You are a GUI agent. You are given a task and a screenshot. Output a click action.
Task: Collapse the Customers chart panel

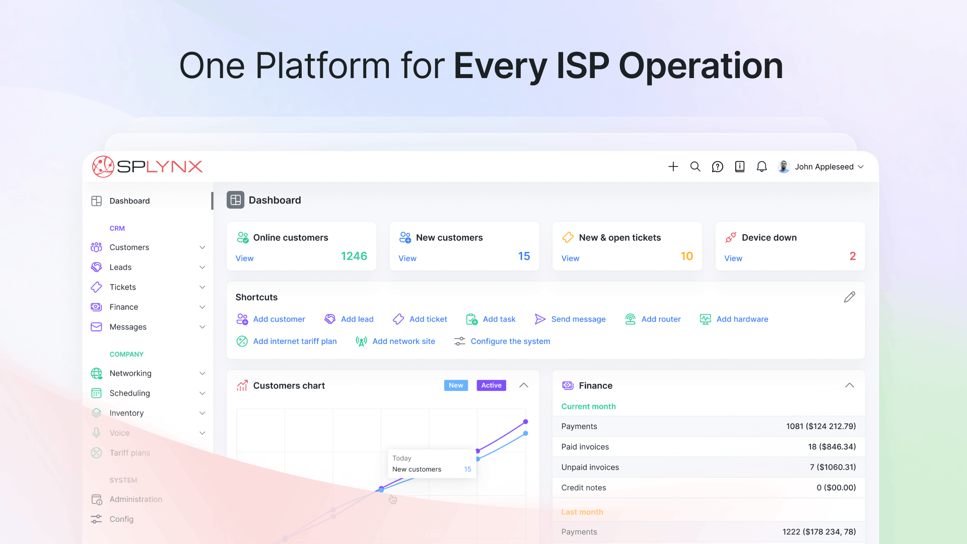(x=524, y=385)
